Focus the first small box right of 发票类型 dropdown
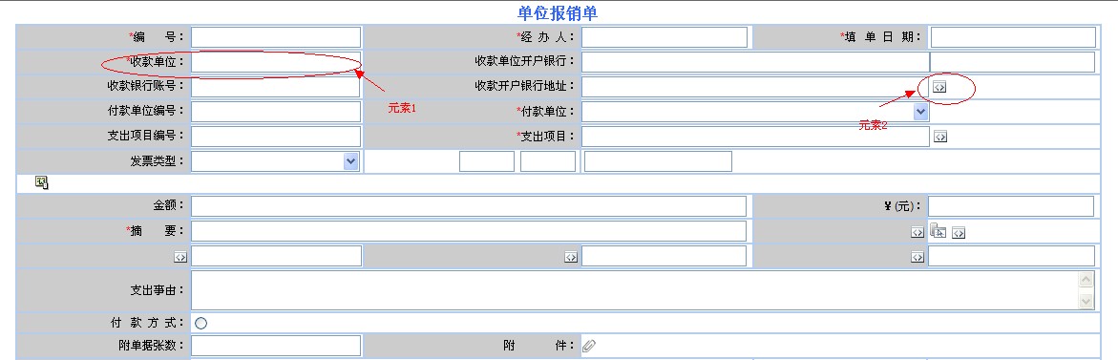The width and height of the screenshot is (1118, 360). [487, 161]
